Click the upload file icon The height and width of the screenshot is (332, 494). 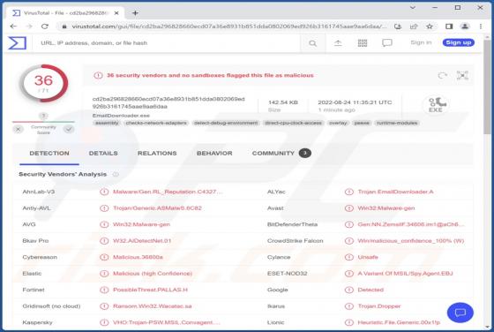point(338,43)
